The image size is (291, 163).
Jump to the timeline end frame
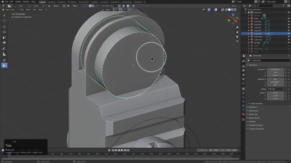point(128,150)
